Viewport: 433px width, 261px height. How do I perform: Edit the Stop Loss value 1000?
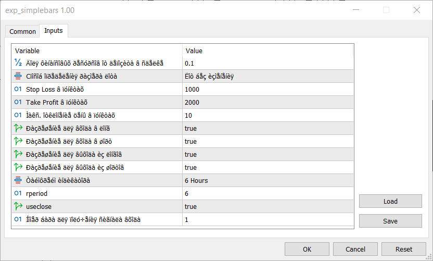(268, 89)
